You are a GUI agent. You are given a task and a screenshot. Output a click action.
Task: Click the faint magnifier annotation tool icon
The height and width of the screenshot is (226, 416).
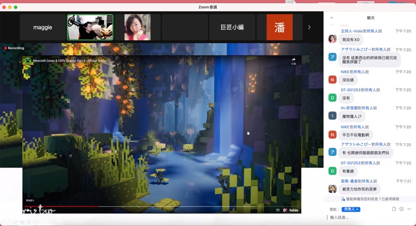pyautogui.click(x=28, y=222)
